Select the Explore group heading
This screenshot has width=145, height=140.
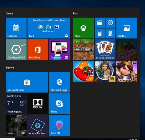pyautogui.click(x=10, y=68)
